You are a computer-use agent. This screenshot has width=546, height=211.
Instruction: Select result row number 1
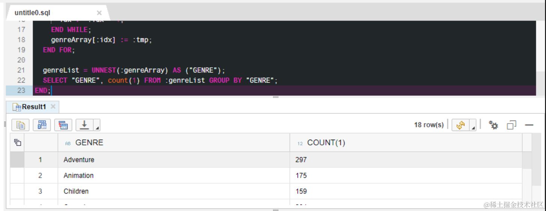click(x=41, y=160)
